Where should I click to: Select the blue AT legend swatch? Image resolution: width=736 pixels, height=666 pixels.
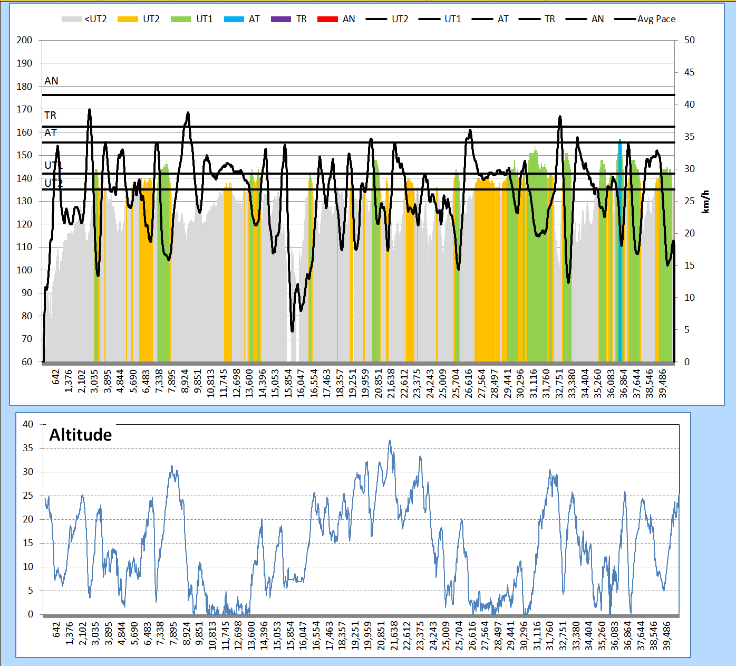(x=234, y=19)
